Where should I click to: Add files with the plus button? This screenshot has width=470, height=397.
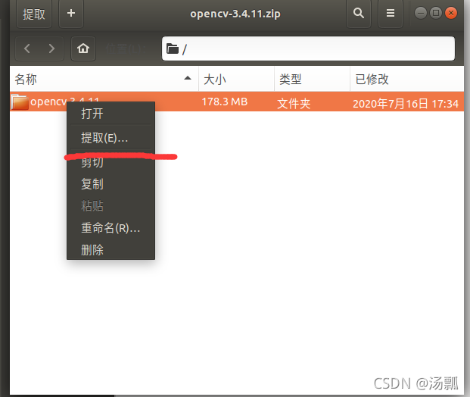coord(71,14)
